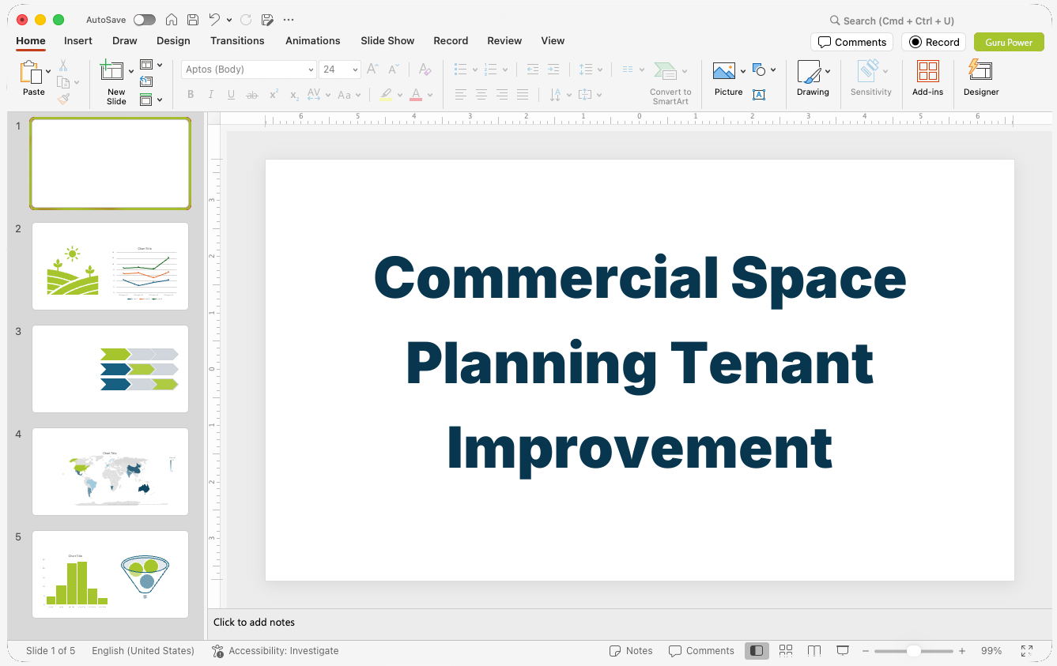Toggle Normal view in status bar

click(x=757, y=650)
